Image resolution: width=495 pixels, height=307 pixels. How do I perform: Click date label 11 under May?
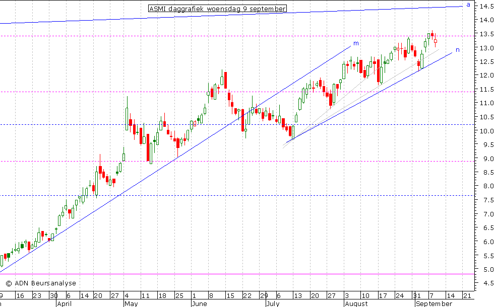tap(145, 295)
